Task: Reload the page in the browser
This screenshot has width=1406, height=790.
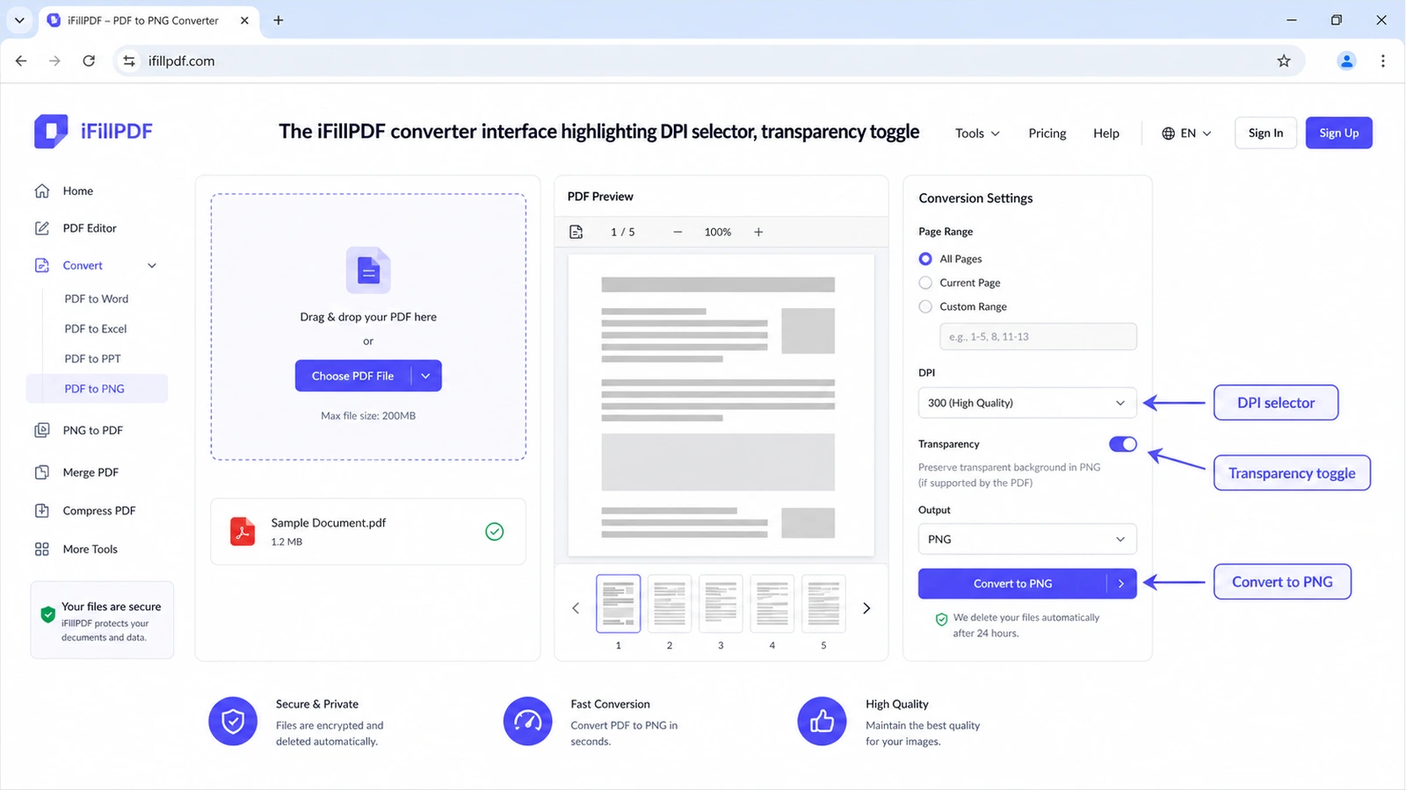Action: tap(89, 61)
